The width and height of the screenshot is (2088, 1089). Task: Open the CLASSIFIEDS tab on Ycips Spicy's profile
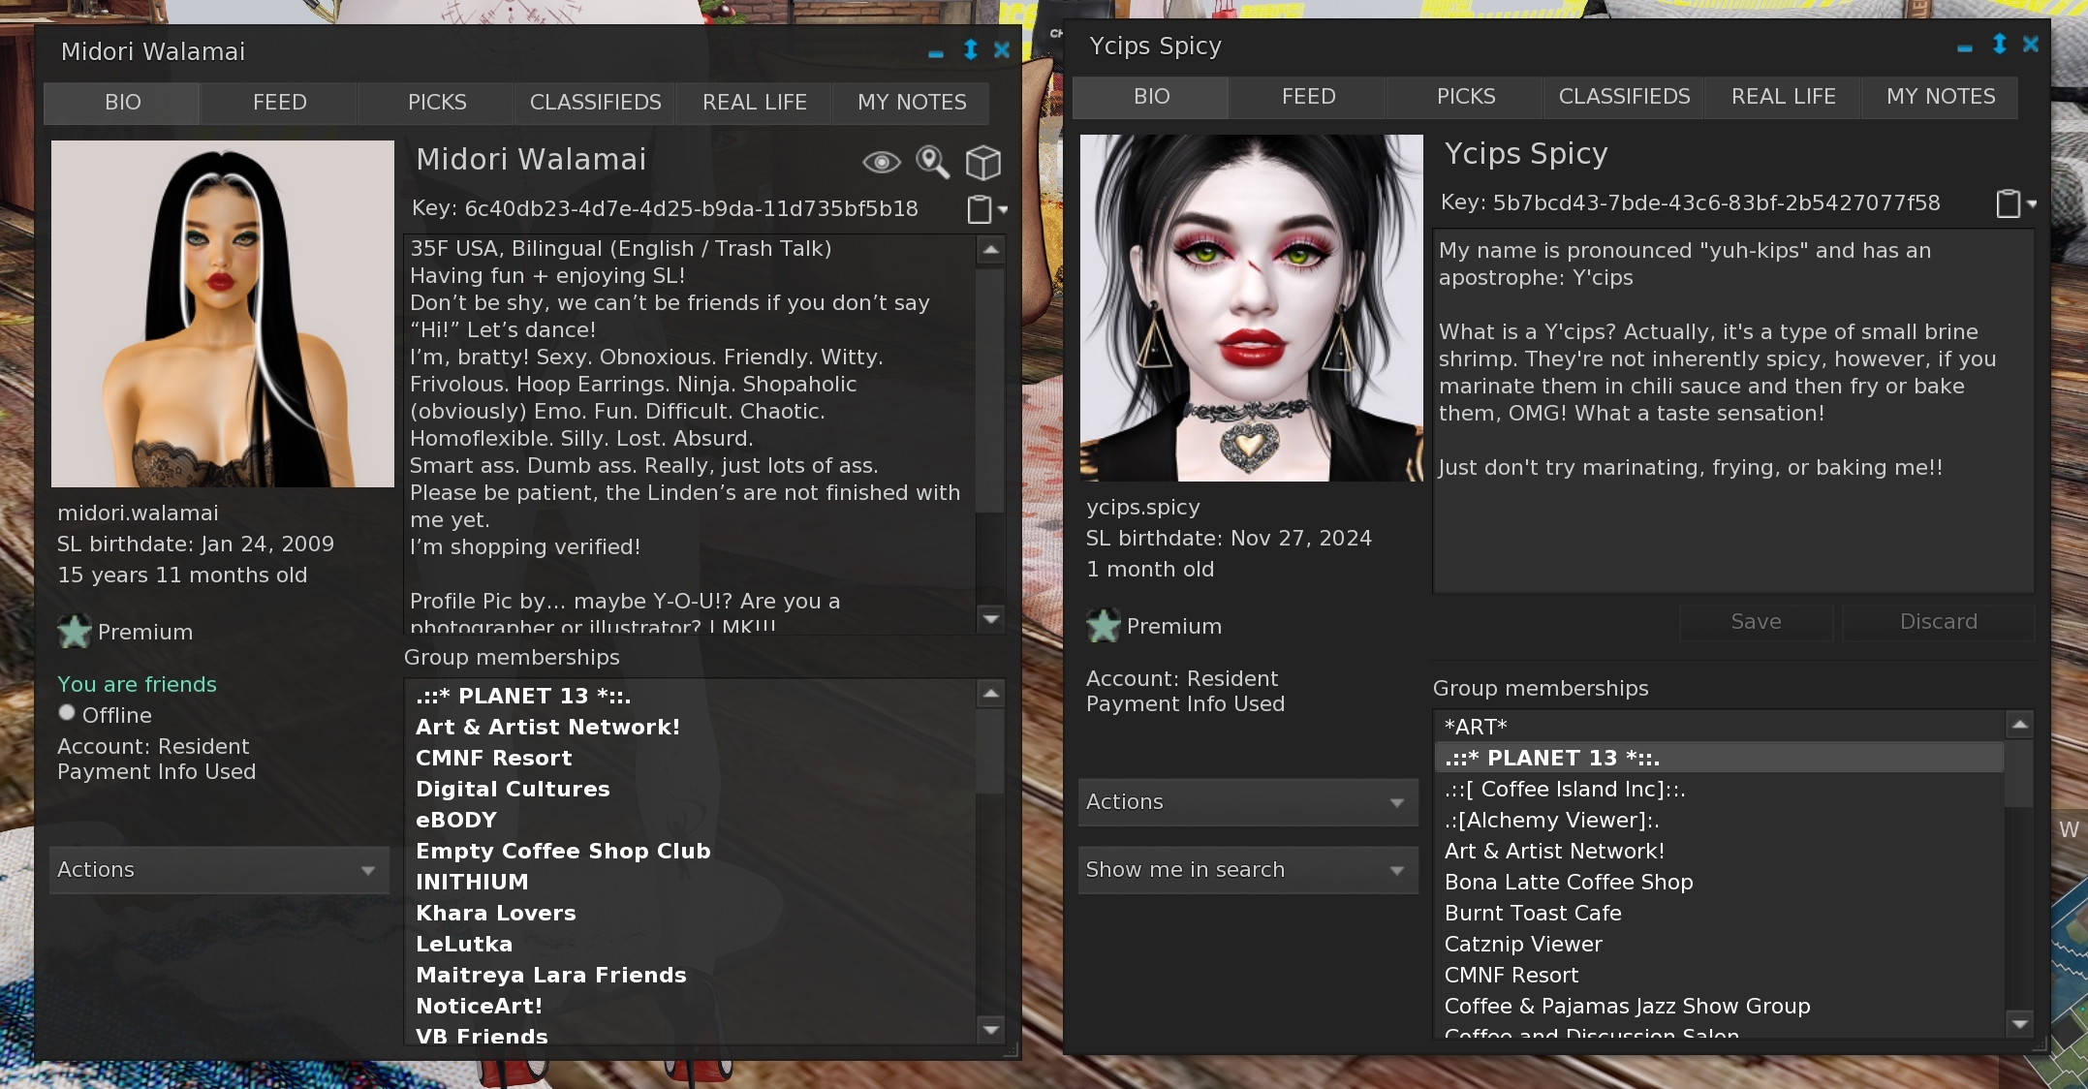coord(1623,96)
